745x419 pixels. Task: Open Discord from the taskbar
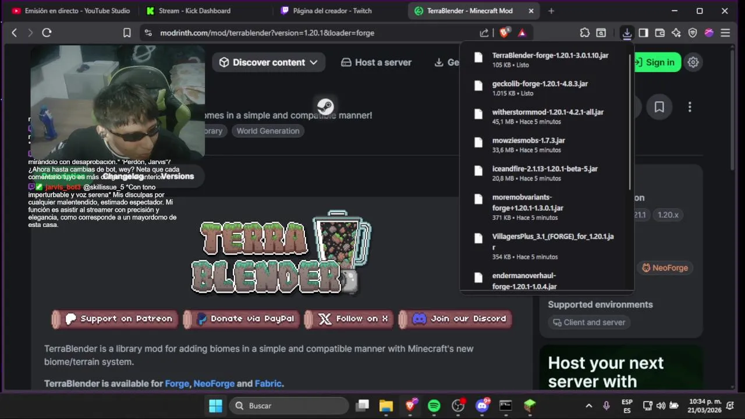482,406
